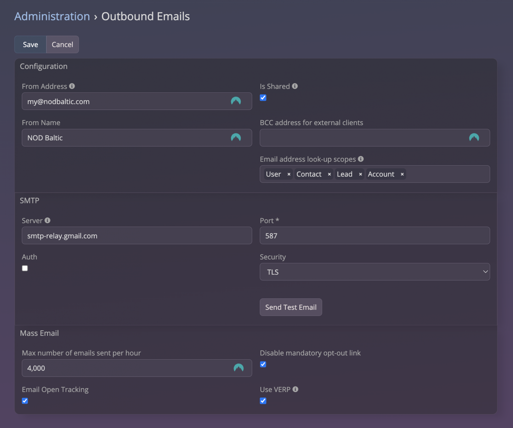513x428 pixels.
Task: Focus the BCC address input field
Action: 375,138
